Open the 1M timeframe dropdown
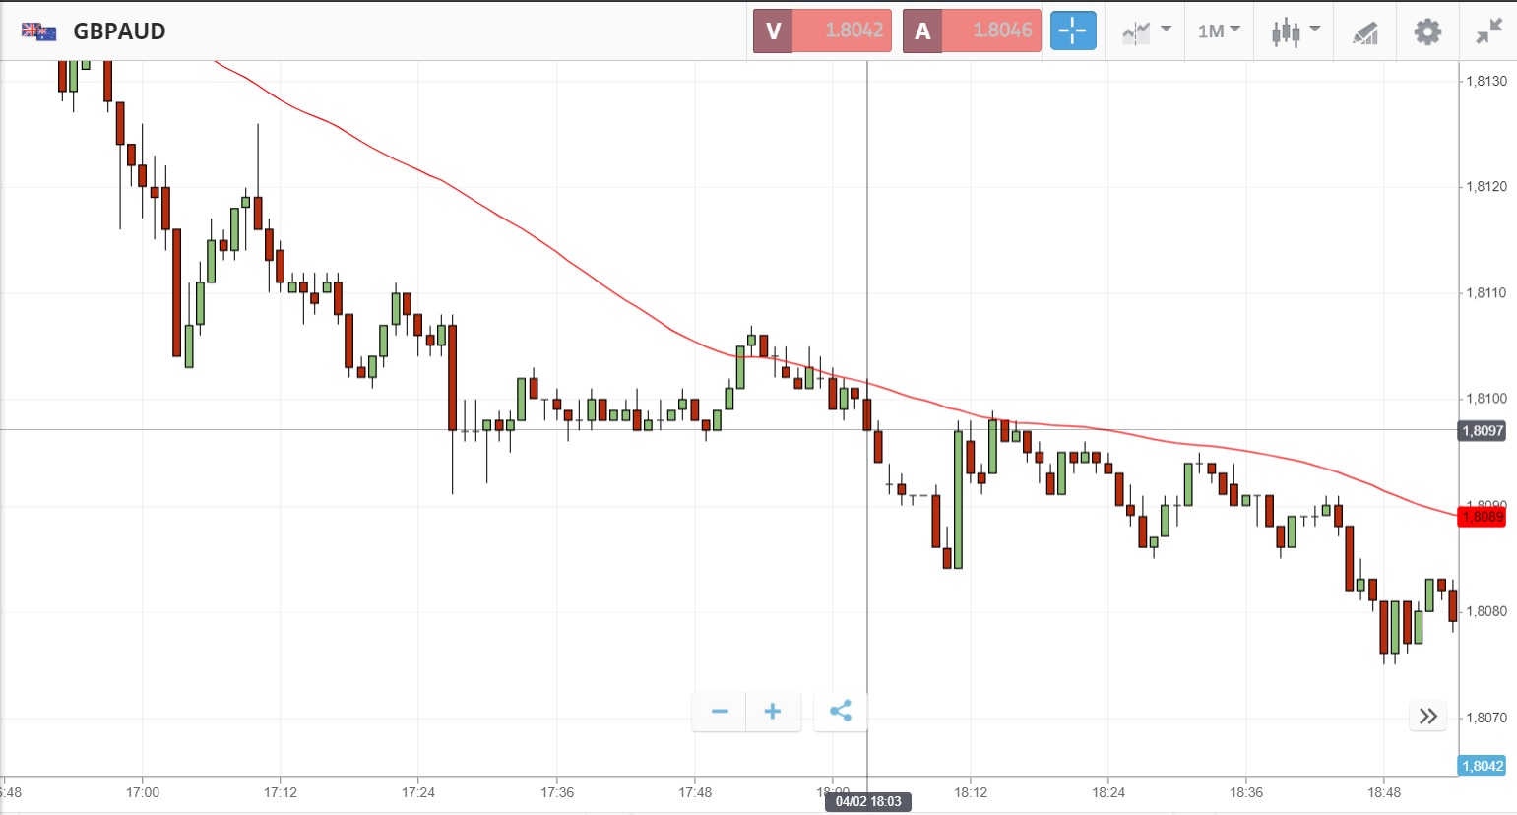 [x=1218, y=31]
